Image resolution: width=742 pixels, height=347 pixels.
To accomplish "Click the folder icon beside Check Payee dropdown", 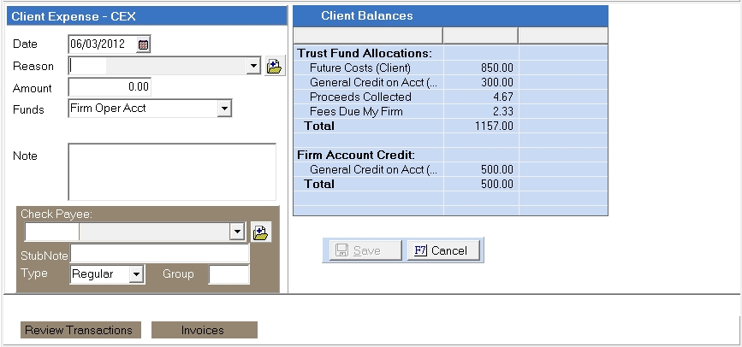I will [x=261, y=232].
